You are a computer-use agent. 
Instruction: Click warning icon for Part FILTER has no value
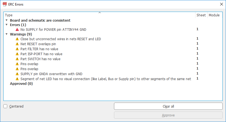[x=17, y=49]
